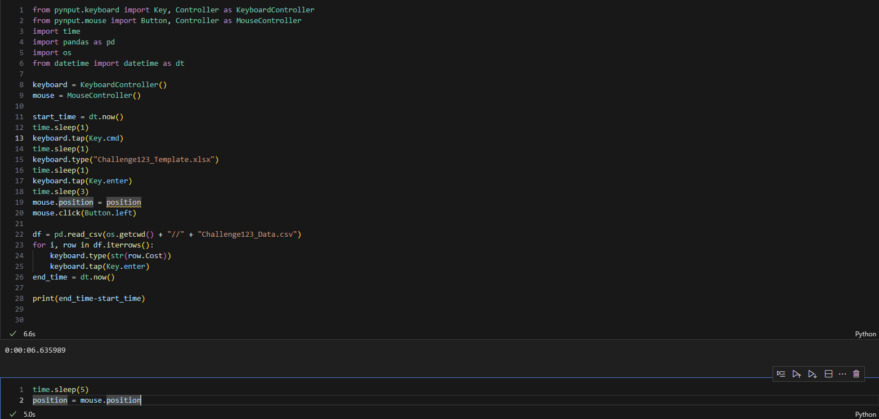Screen dimensions: 879x419
Task: Click the Run by Line toolbar icon
Action: (x=780, y=374)
